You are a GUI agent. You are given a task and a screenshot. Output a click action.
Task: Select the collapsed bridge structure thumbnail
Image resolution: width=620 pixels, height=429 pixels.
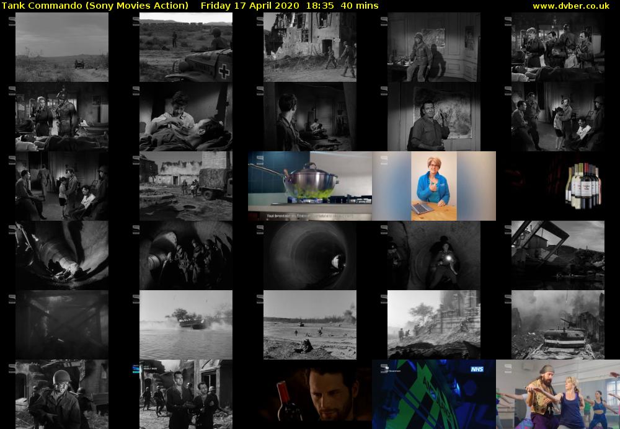tap(557, 255)
